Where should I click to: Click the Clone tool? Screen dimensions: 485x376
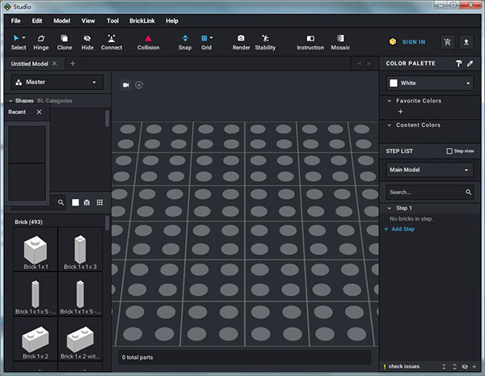[65, 42]
